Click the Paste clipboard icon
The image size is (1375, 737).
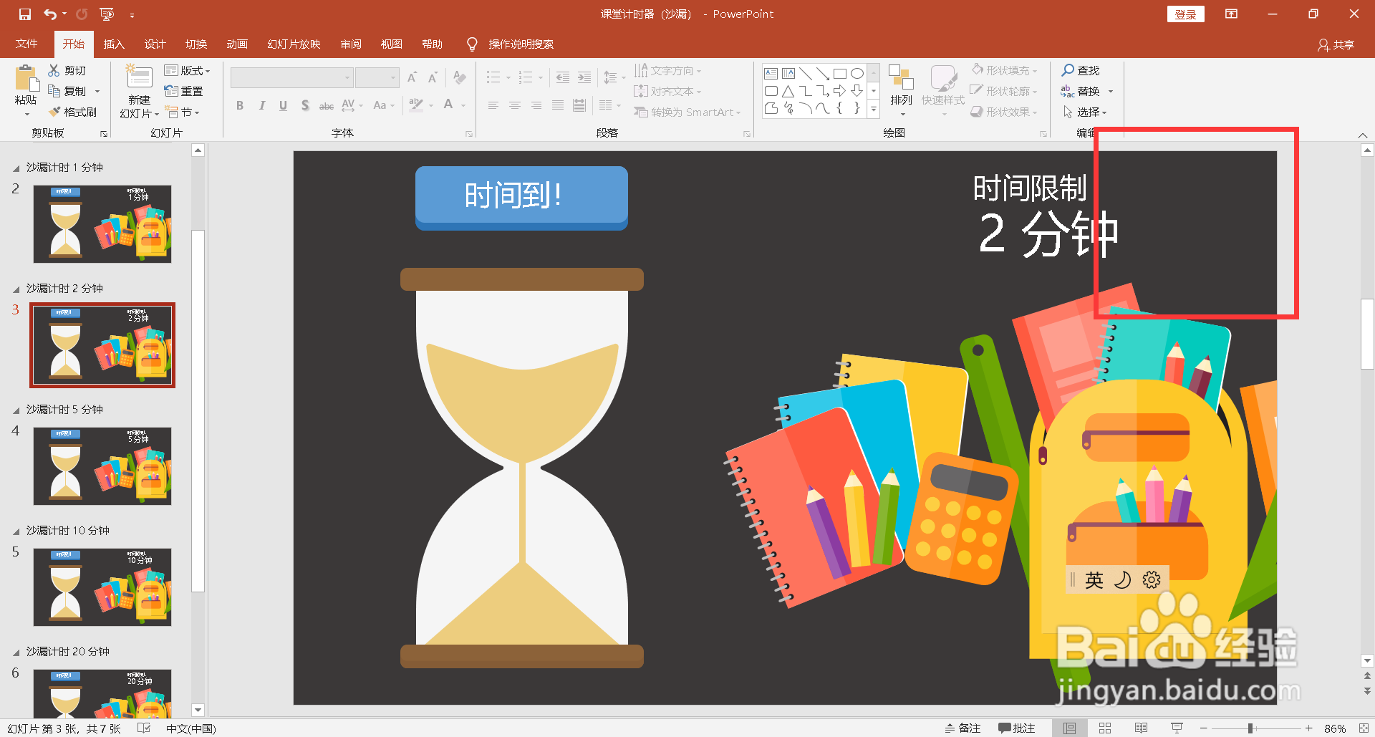click(x=26, y=78)
